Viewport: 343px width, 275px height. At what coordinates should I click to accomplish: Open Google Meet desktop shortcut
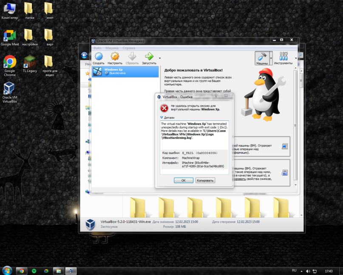point(10,38)
